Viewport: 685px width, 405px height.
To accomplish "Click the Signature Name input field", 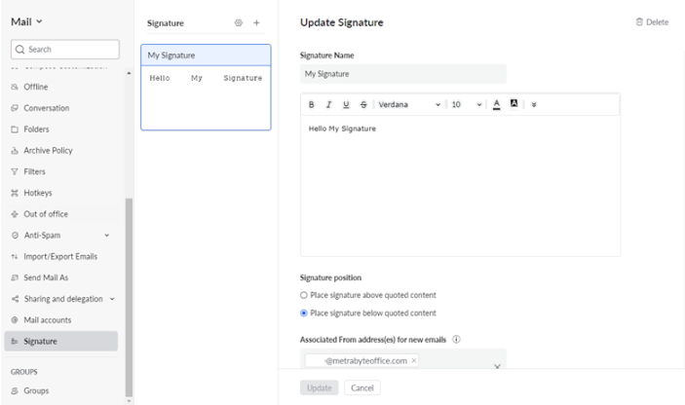I will pos(402,74).
